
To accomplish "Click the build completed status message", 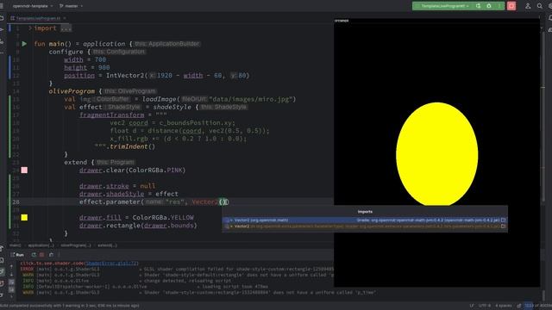I will tap(70, 306).
